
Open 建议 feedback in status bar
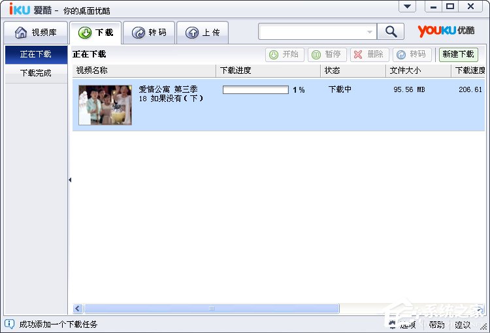click(x=463, y=325)
